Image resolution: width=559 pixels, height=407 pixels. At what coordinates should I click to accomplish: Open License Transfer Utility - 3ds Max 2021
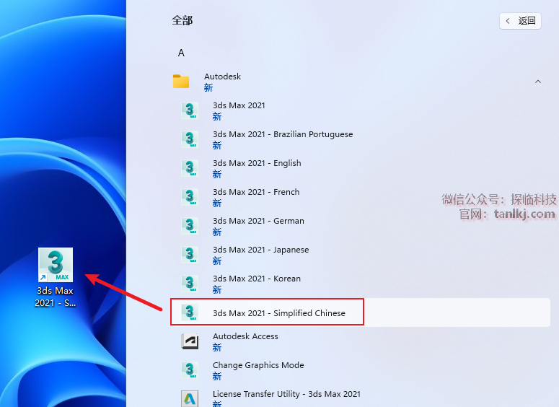click(360, 397)
